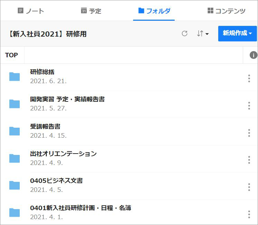Open more options for 0405ビジネス文書 folder
This screenshot has width=258, height=225.
[x=249, y=187]
